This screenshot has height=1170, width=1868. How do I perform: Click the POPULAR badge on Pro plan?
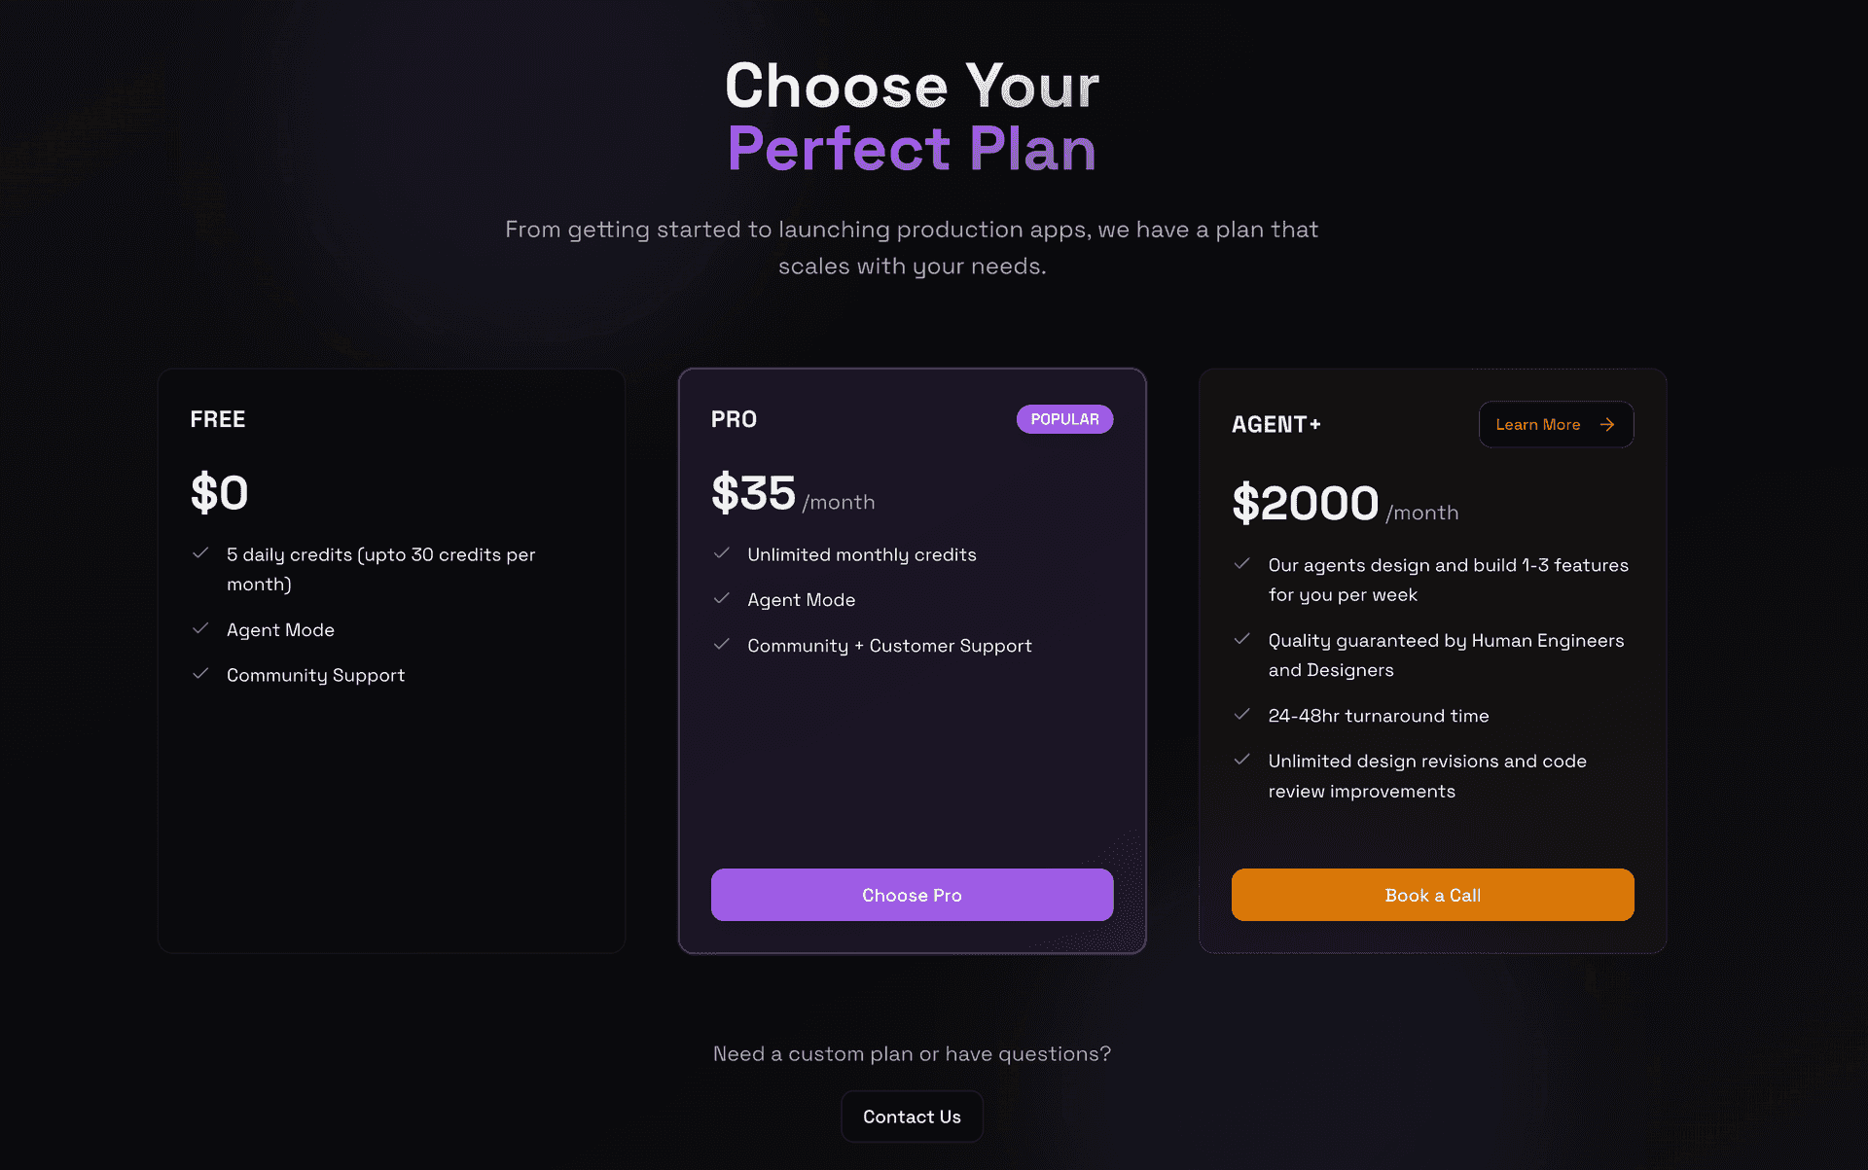pos(1064,419)
